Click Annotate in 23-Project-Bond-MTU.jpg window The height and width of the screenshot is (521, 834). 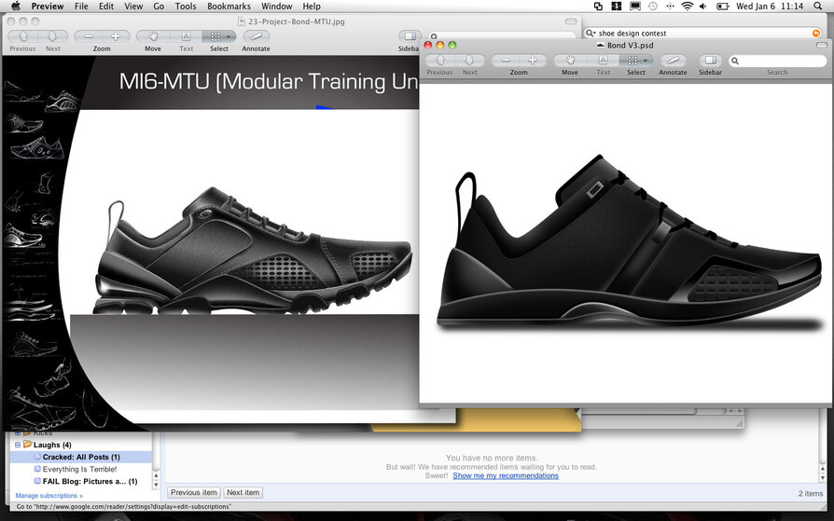click(x=257, y=36)
